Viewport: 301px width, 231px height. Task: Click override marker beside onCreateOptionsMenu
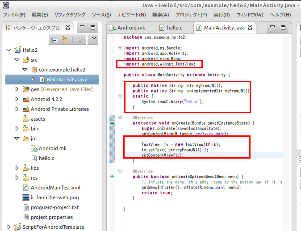[x=112, y=176]
